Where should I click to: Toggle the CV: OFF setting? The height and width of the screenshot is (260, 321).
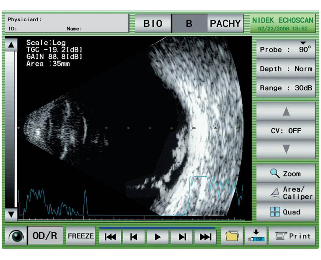[286, 131]
